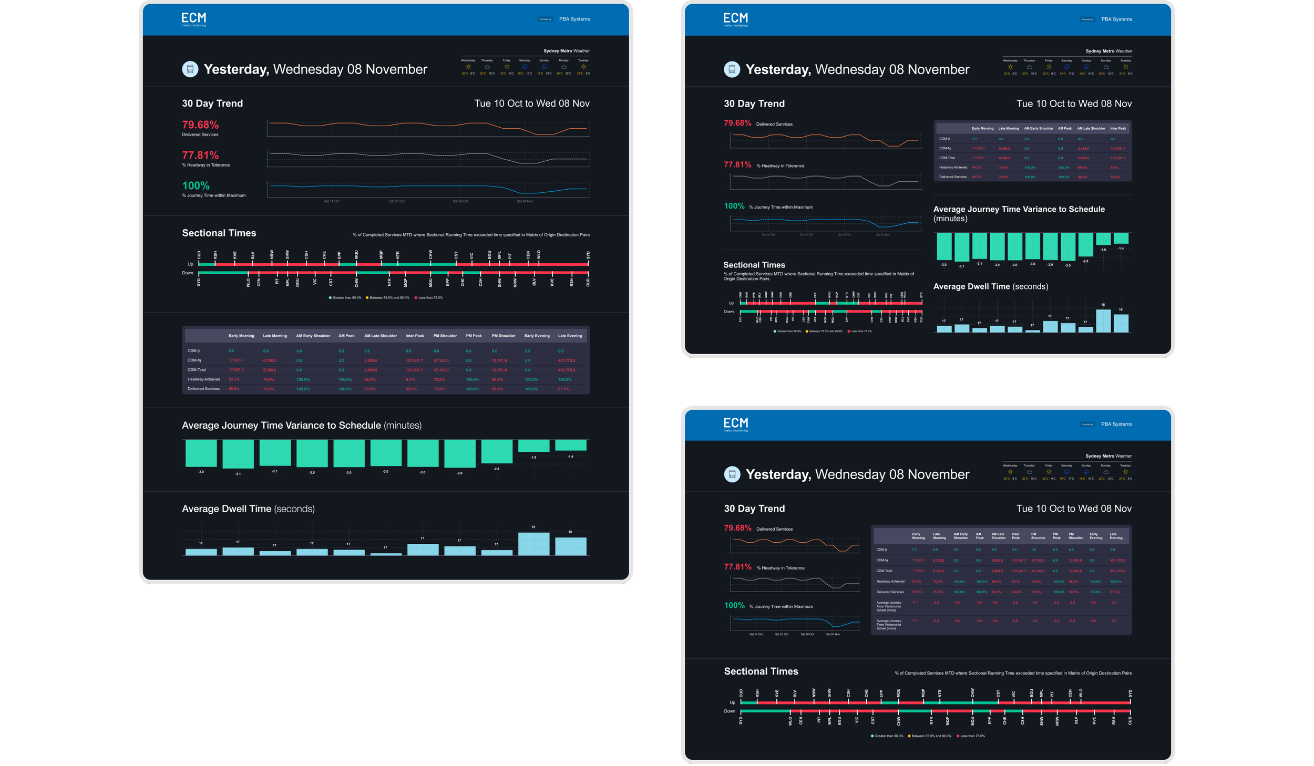Image resolution: width=1314 pixels, height=766 pixels.
Task: Click the train icon in the bottom-right panel
Action: click(732, 474)
